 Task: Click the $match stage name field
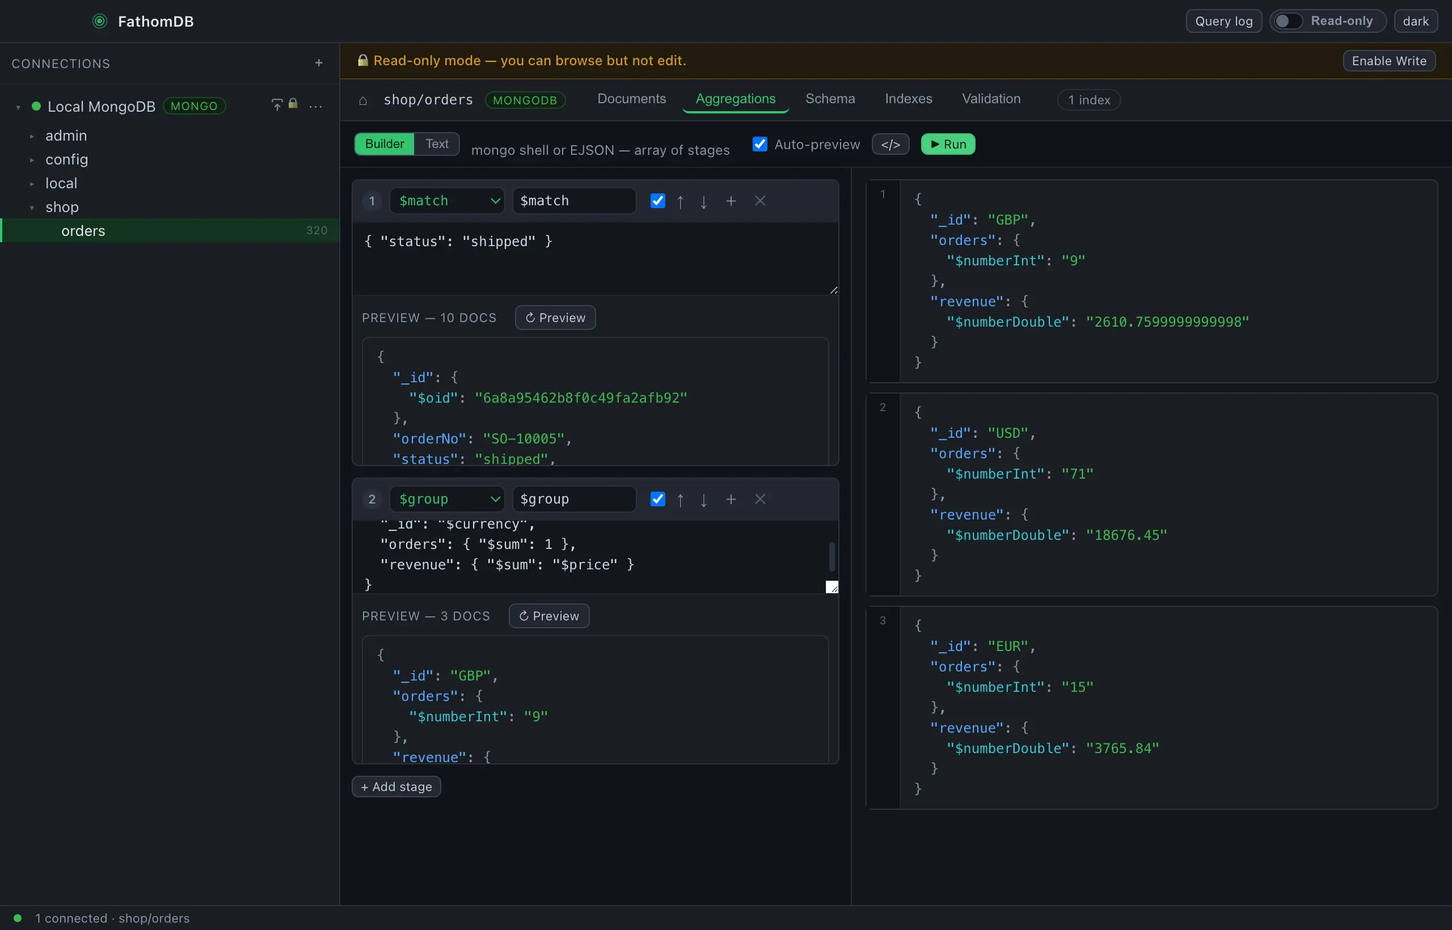point(574,201)
